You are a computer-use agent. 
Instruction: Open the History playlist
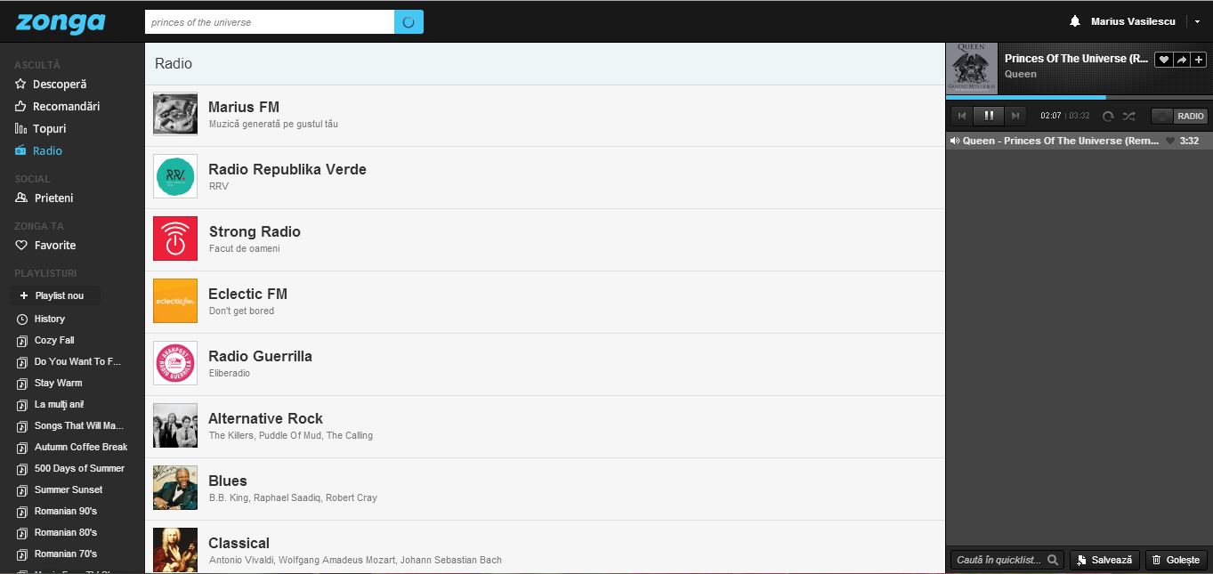[x=41, y=319]
